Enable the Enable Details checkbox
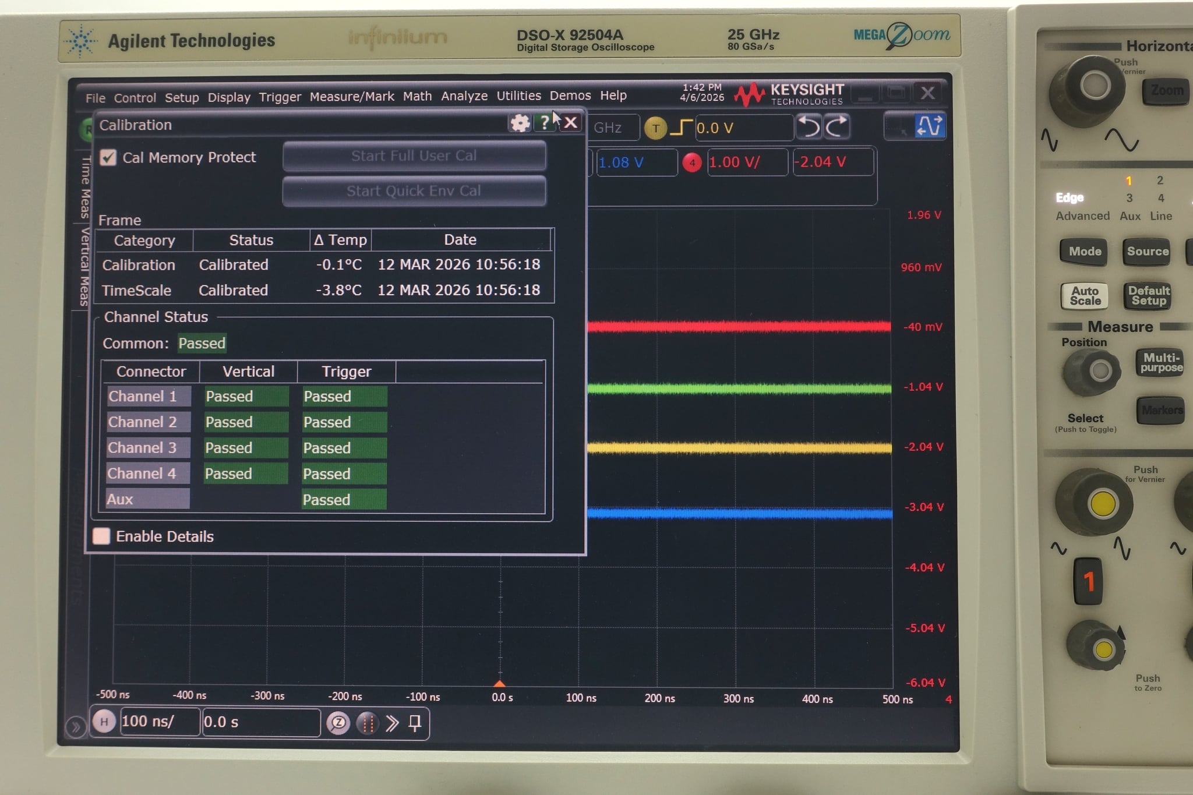This screenshot has height=795, width=1193. coord(101,536)
